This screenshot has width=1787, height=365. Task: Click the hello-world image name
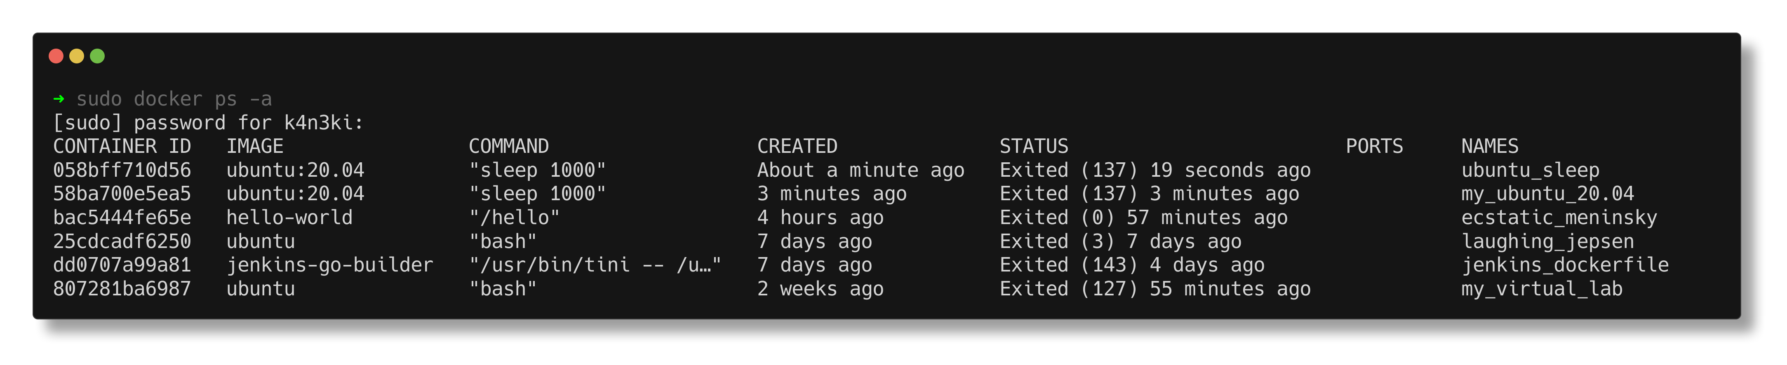tap(289, 218)
